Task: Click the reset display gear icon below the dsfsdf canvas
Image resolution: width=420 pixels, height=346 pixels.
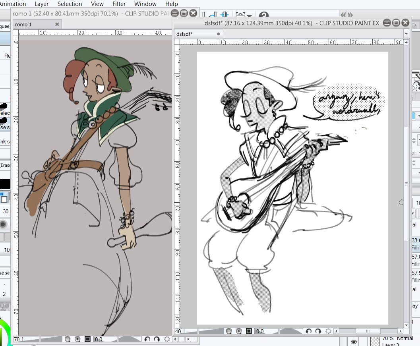Action: click(x=329, y=331)
